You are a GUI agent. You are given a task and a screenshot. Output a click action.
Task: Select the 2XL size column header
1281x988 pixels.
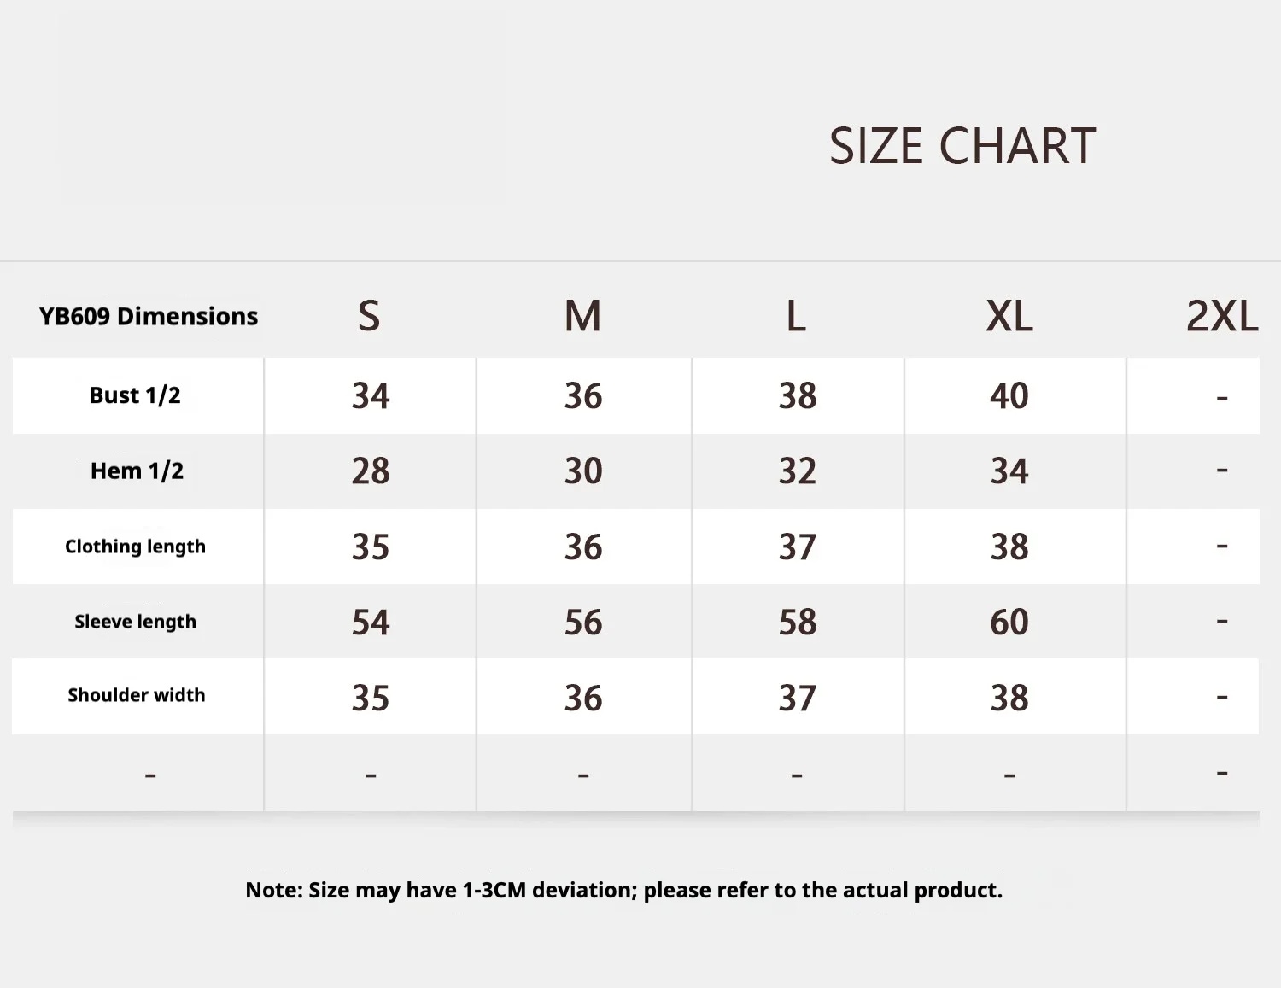coord(1222,316)
